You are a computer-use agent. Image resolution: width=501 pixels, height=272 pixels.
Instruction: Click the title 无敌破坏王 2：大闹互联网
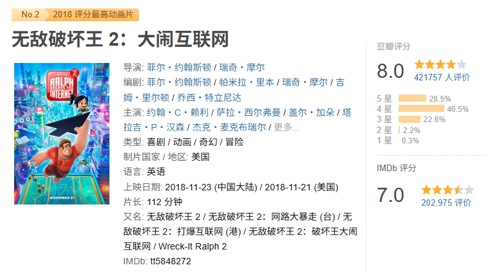coord(120,39)
